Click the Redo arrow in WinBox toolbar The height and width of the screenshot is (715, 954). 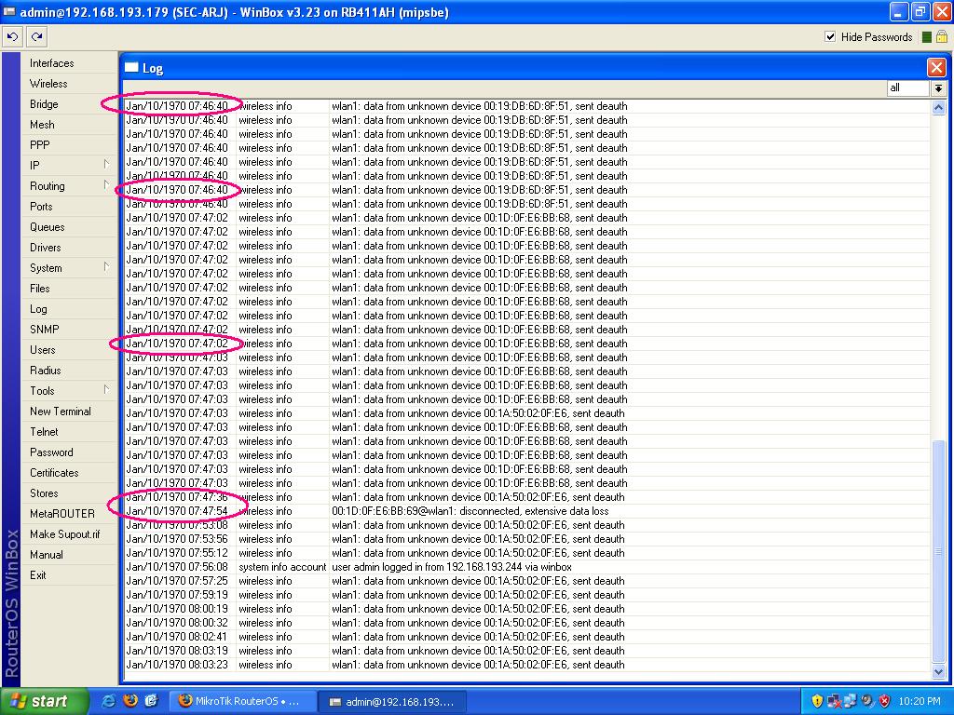point(37,37)
